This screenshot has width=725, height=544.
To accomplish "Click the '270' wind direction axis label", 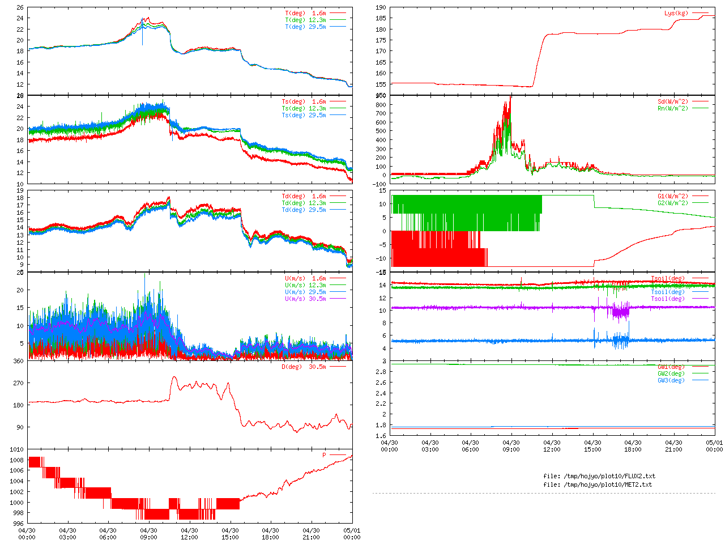I will [x=19, y=383].
